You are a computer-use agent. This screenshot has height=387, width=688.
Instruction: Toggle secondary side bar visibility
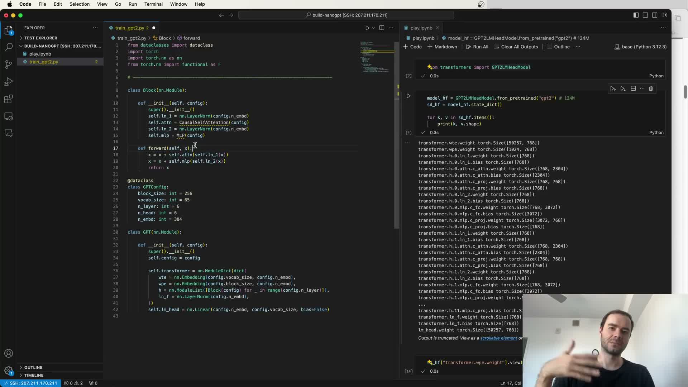[x=654, y=15]
